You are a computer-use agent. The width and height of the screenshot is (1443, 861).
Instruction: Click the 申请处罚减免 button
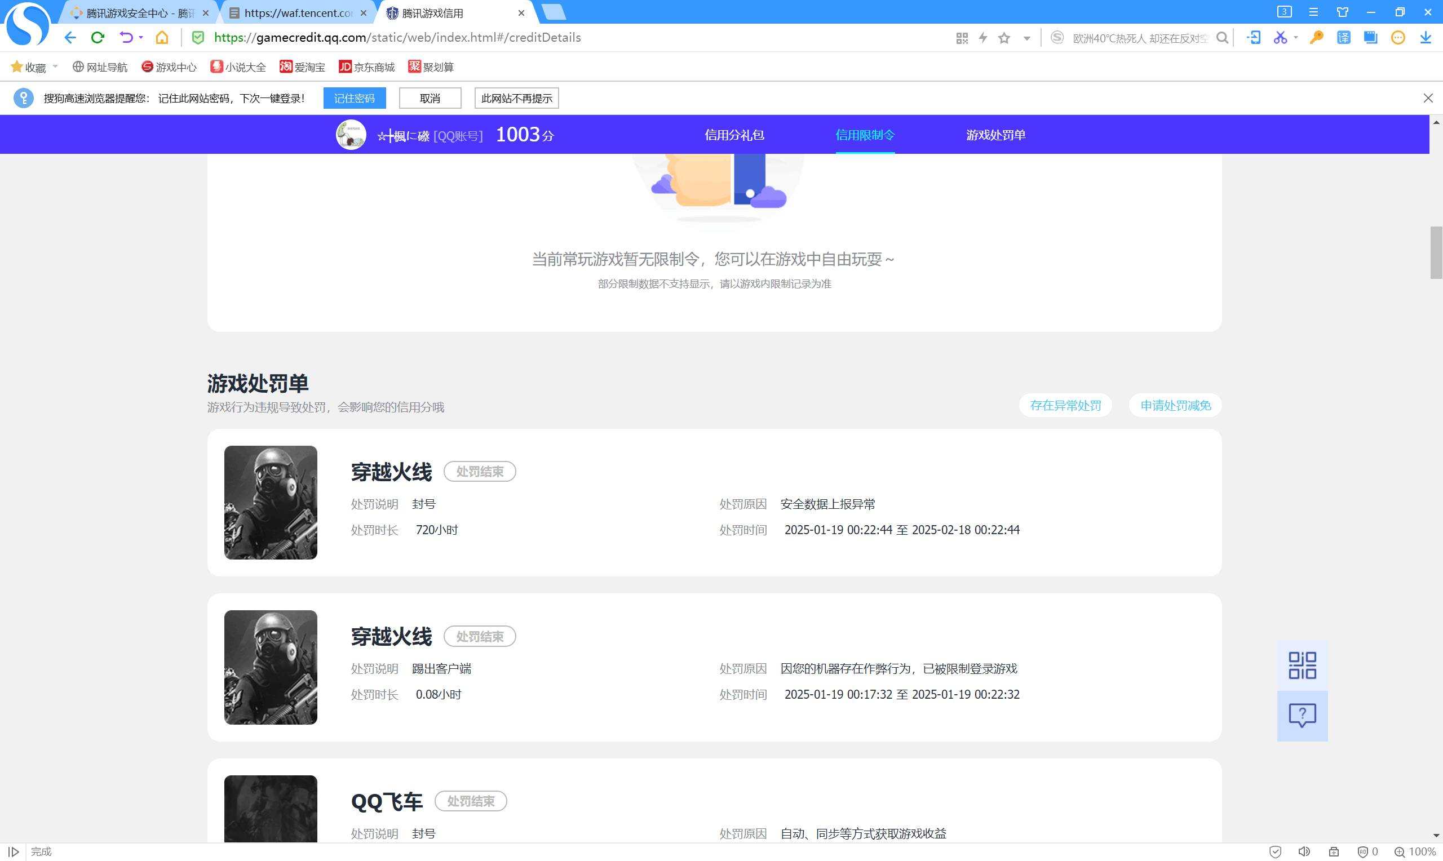tap(1175, 406)
